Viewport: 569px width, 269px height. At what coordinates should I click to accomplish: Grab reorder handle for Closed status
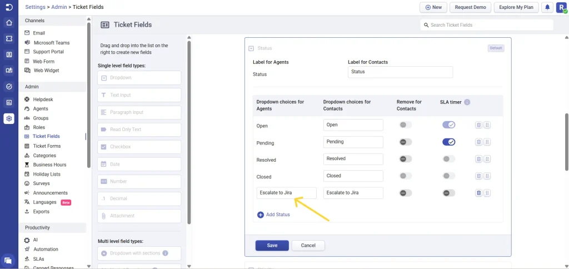[x=487, y=176]
